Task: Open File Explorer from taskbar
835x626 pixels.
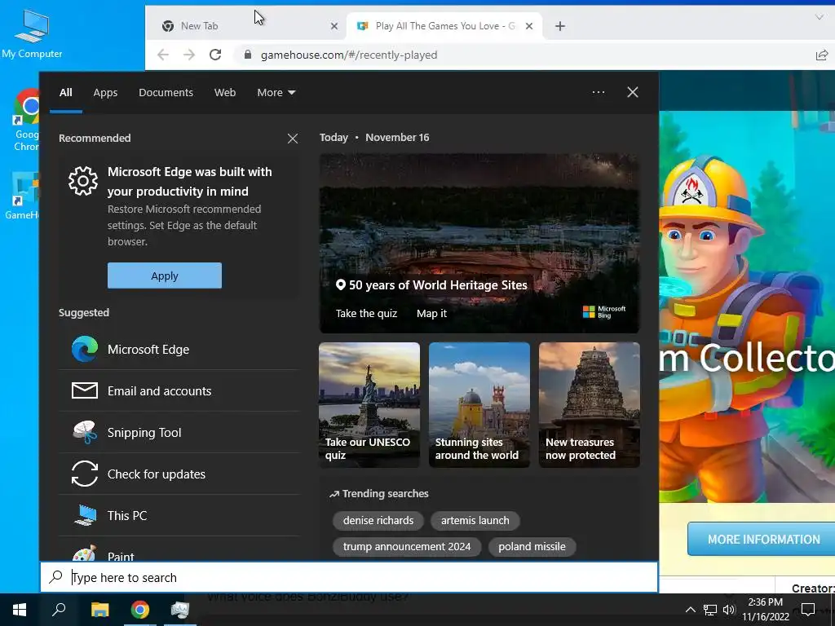Action: coord(99,610)
